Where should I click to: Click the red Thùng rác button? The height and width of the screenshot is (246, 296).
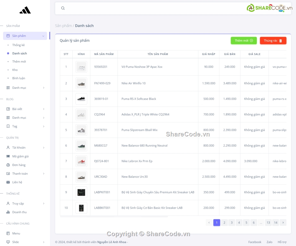click(x=273, y=40)
